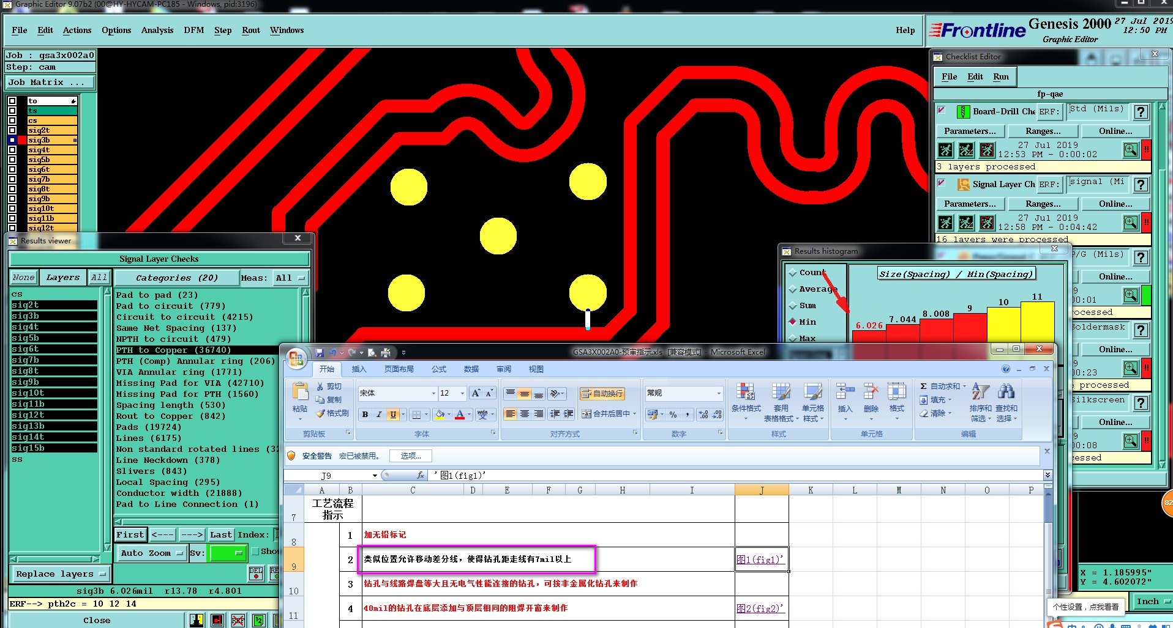Click Excel security warning 选项 button
This screenshot has width=1173, height=628.
click(411, 456)
